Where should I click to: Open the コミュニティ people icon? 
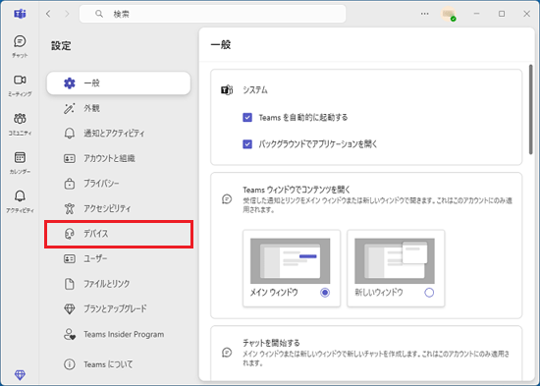(x=20, y=119)
